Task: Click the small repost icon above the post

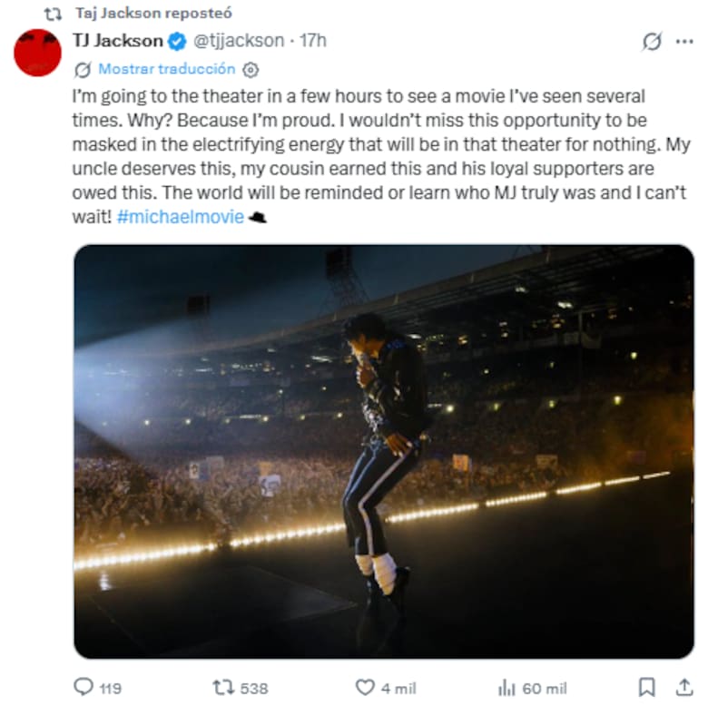Action: click(53, 13)
